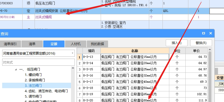
Task: Select the 定额 tab
Action: click(54, 44)
